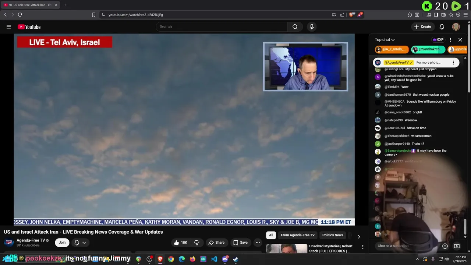
Task: Open the Unsolved Mysteries video thumbnail
Action: point(287,249)
